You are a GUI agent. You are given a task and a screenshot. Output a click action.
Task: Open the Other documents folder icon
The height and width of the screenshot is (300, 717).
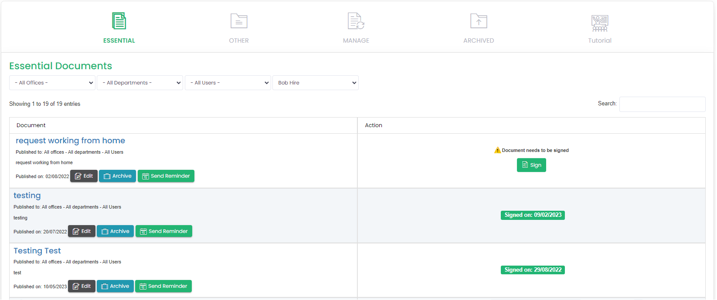click(239, 21)
